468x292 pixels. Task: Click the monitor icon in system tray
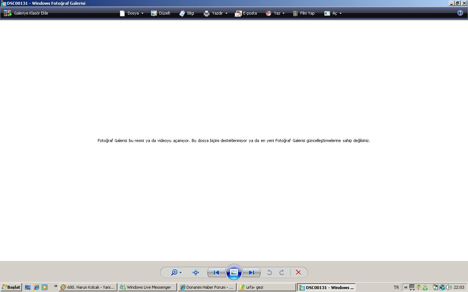click(412, 287)
